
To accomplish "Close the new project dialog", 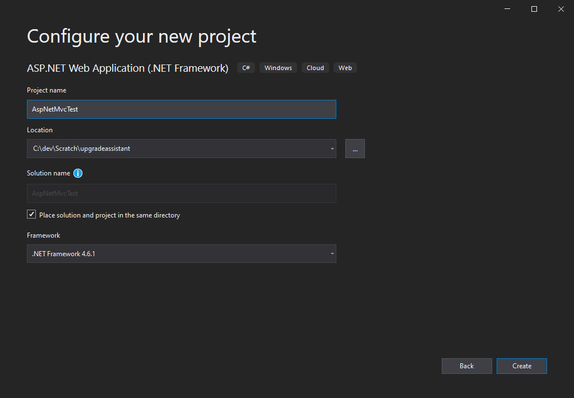I will click(561, 9).
